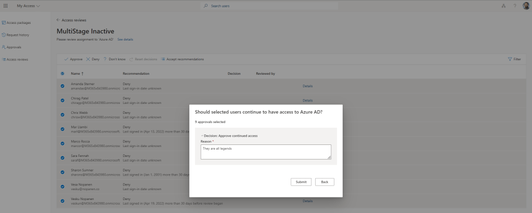
Task: Click the organization directory icon in header
Action: pyautogui.click(x=503, y=6)
